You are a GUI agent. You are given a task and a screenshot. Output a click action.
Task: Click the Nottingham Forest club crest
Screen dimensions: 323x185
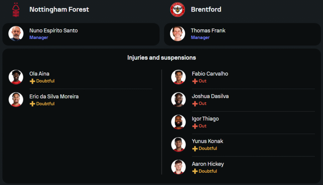pos(16,10)
